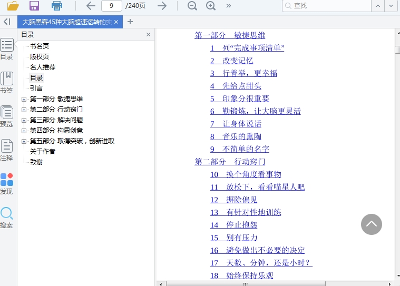Open link 5 印象分很重要
This screenshot has width=400, height=286.
pyautogui.click(x=240, y=98)
